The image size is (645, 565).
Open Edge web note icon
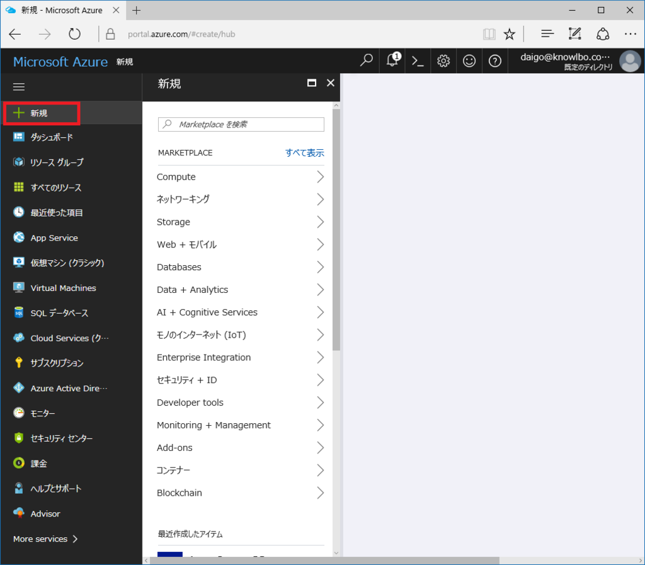tap(574, 34)
